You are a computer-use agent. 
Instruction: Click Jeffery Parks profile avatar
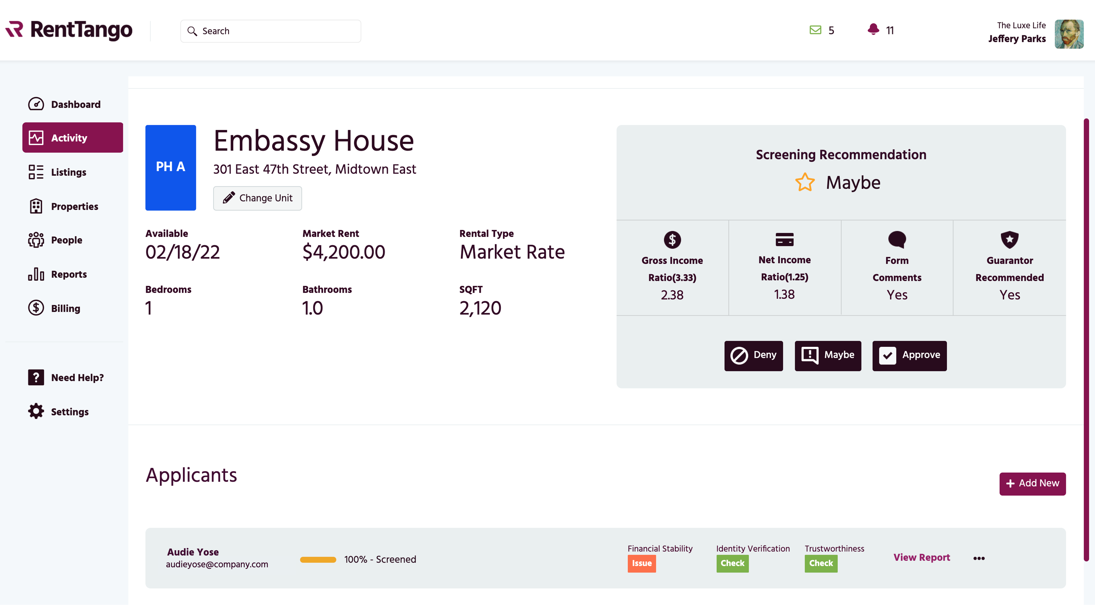[x=1069, y=34]
